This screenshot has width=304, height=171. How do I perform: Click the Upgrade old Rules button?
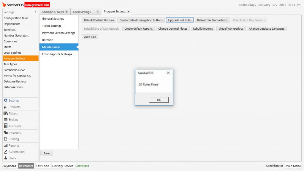click(180, 20)
